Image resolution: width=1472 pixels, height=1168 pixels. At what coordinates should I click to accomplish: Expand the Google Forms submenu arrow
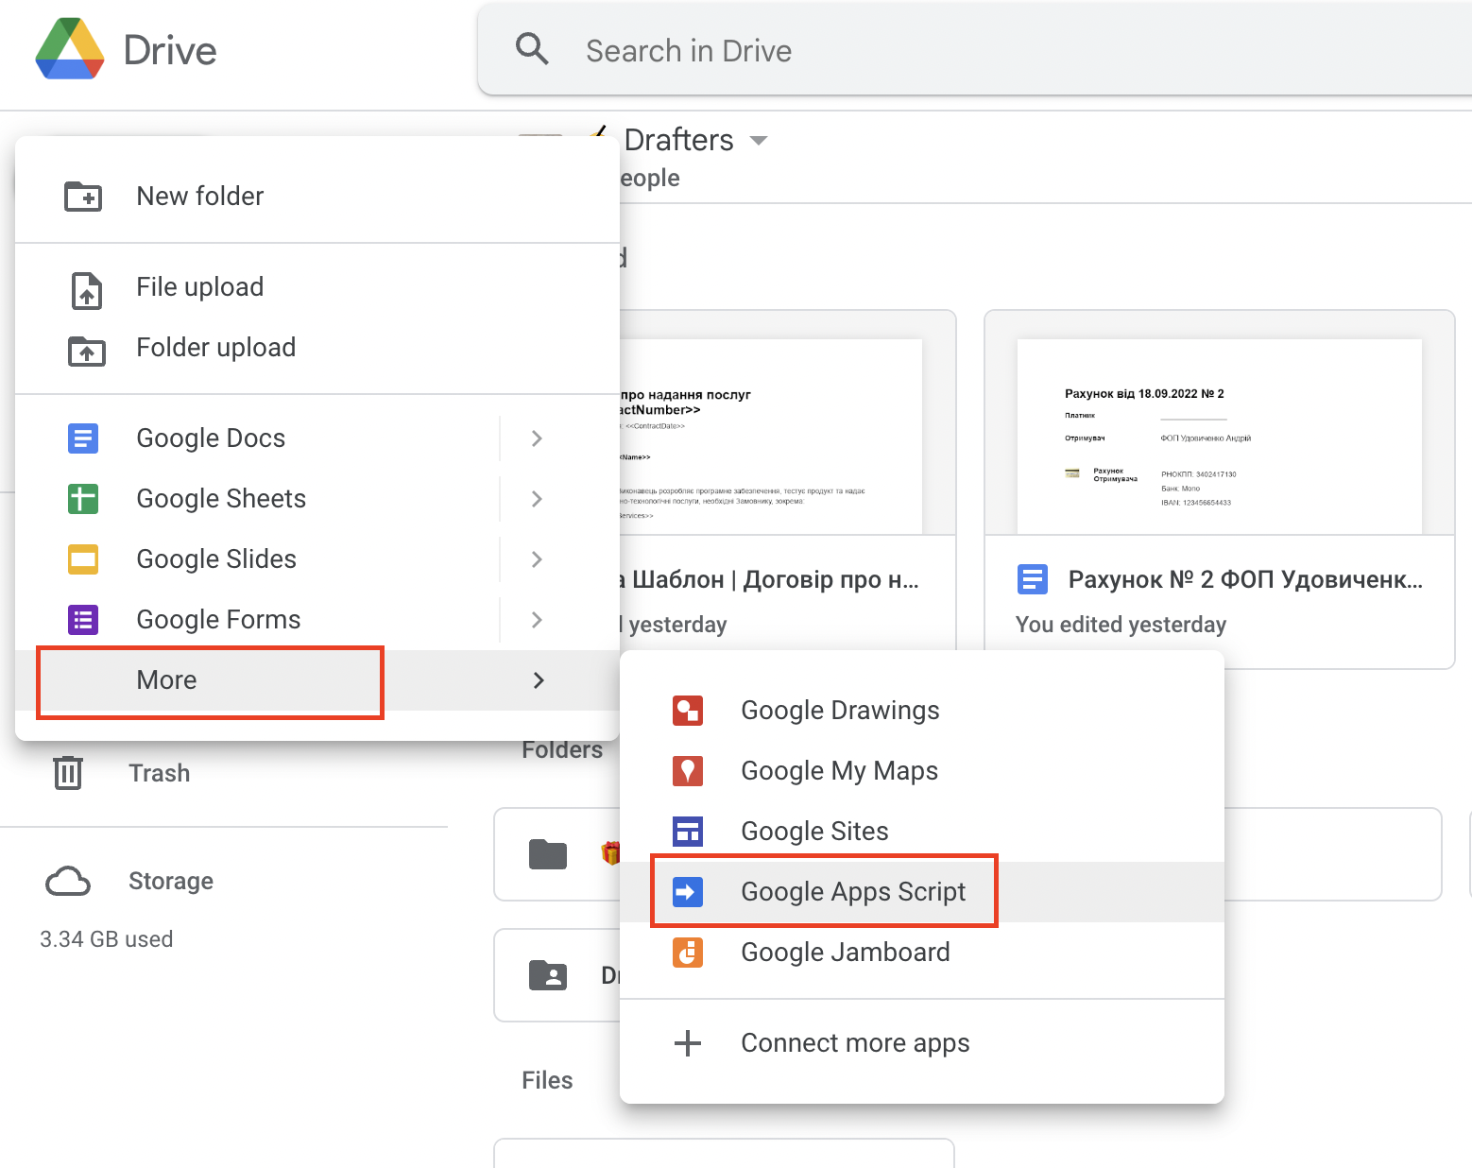(x=537, y=620)
